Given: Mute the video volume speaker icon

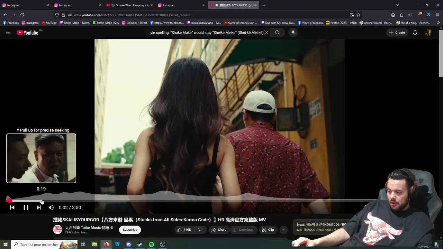Looking at the screenshot, I should tap(51, 207).
